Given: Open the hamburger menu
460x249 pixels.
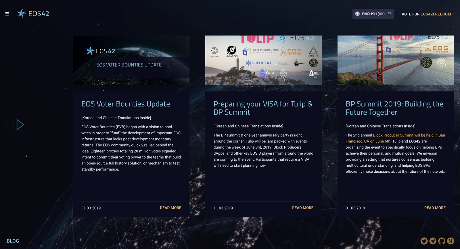Looking at the screenshot, I should pyautogui.click(x=7, y=14).
